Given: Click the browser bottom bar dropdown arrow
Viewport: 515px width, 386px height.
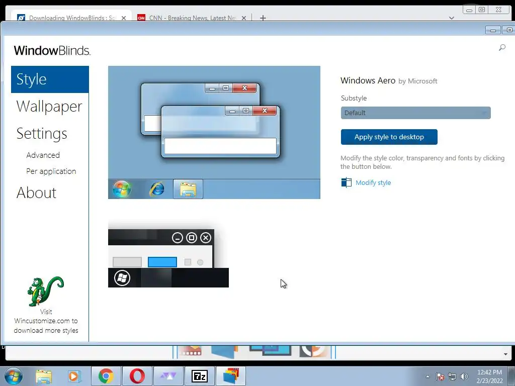Looking at the screenshot, I should [505, 354].
